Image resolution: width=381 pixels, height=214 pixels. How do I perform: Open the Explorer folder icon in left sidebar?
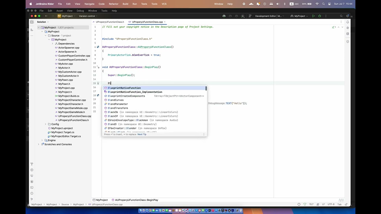pos(32,22)
